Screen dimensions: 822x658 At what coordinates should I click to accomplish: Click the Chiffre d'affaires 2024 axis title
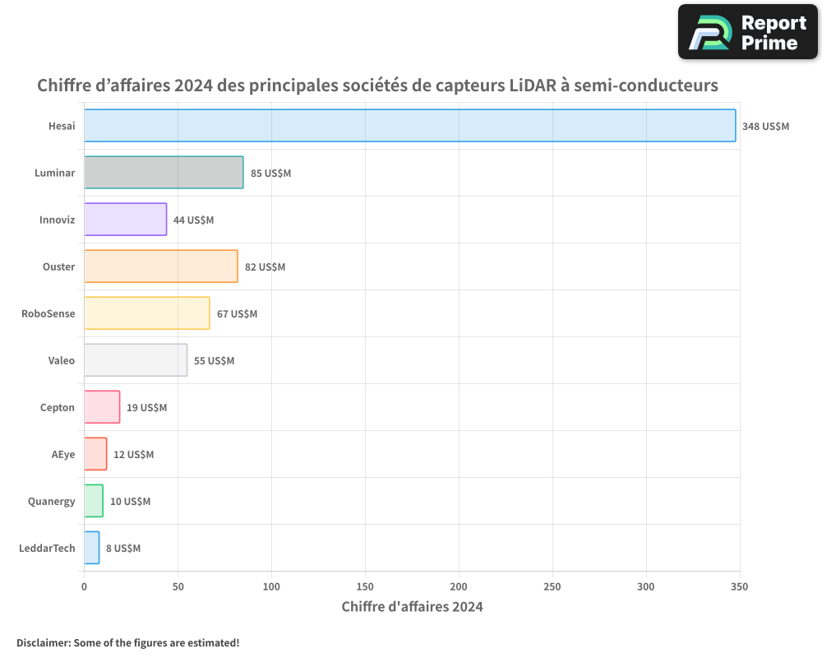[x=412, y=607]
